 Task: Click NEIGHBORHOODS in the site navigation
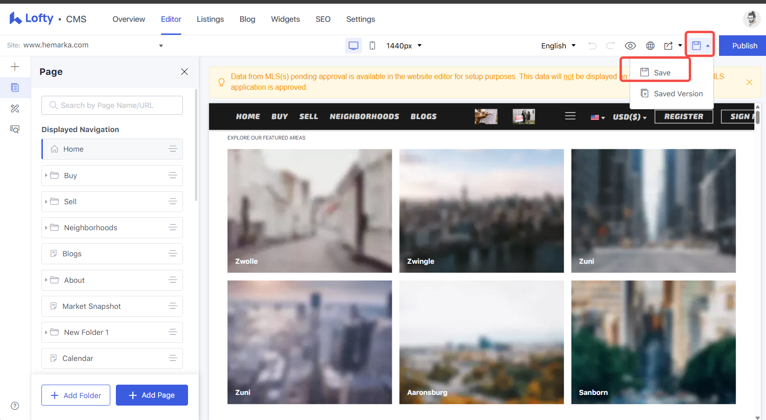click(364, 116)
